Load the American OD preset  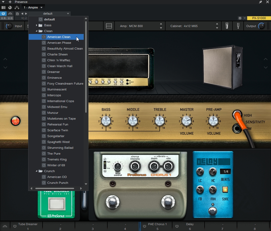point(56,177)
